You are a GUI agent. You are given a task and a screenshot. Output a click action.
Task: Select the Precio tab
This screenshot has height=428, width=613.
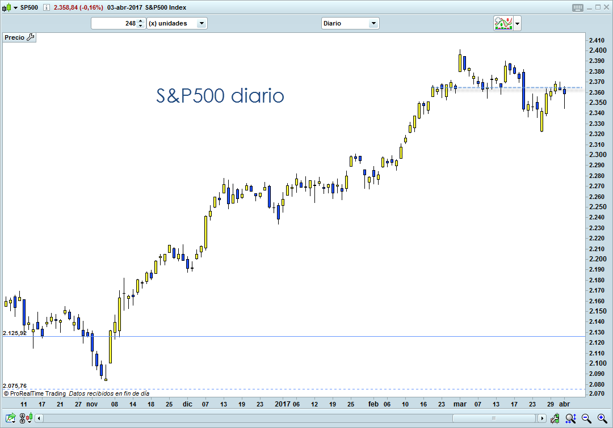pyautogui.click(x=15, y=37)
